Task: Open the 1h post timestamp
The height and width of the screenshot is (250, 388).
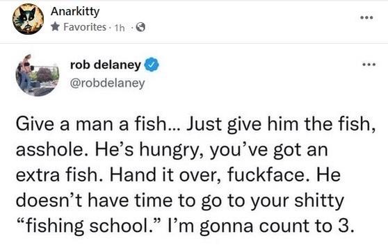Action: coord(118,28)
